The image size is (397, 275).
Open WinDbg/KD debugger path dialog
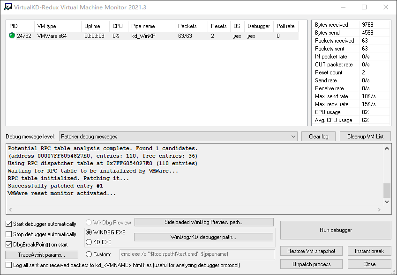coord(203,237)
